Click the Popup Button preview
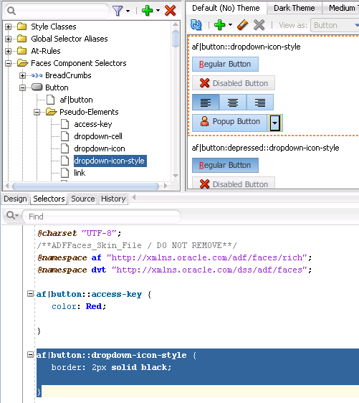This screenshot has width=359, height=403. pyautogui.click(x=230, y=123)
